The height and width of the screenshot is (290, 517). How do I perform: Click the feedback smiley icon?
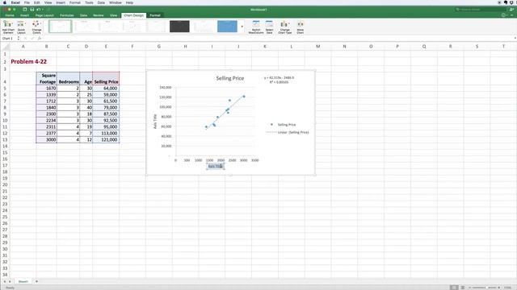pyautogui.click(x=503, y=15)
